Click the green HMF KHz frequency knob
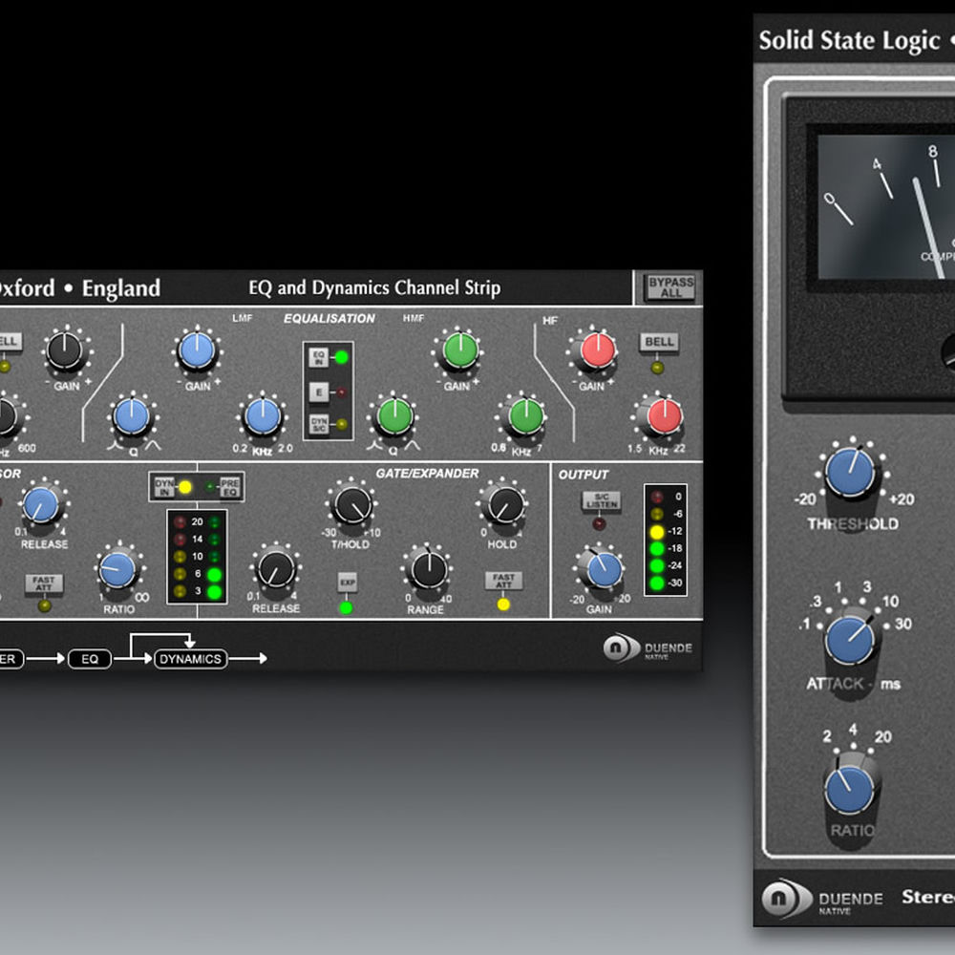Screen dimensions: 955x955 pos(525,417)
